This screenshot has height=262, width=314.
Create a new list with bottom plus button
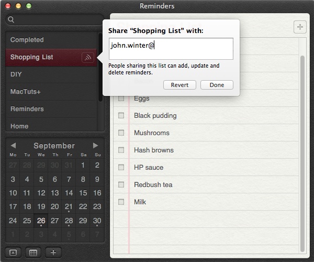click(53, 253)
